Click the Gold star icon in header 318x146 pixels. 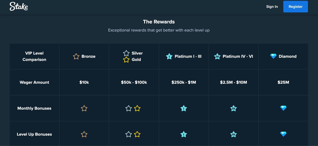[x=126, y=60]
